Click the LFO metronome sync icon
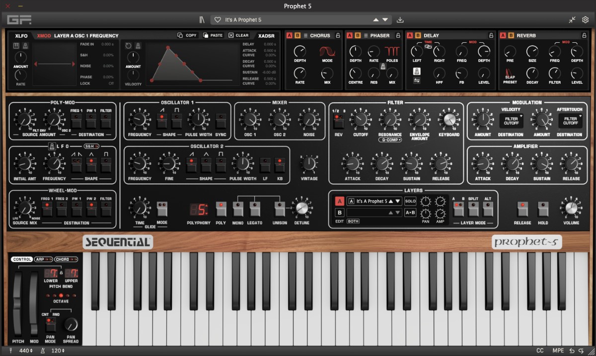Image resolution: width=596 pixels, height=356 pixels. tap(52, 146)
